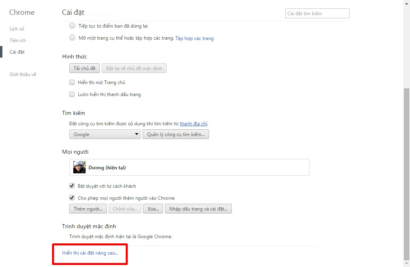Image resolution: width=410 pixels, height=267 pixels.
Task: Click the 'Cài đặt tìm kiếm' search field
Action: pyautogui.click(x=317, y=14)
